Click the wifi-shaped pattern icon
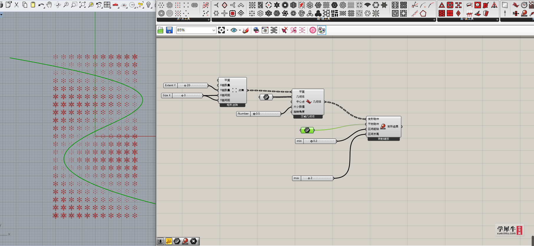534x246 pixels. point(368,5)
